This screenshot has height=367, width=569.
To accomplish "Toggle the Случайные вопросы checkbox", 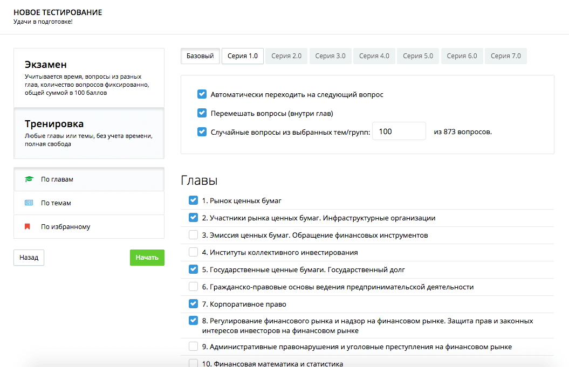I will click(202, 131).
